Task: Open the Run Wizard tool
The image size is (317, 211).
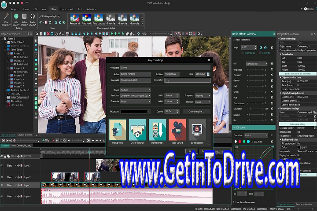Action: pyautogui.click(x=6, y=20)
